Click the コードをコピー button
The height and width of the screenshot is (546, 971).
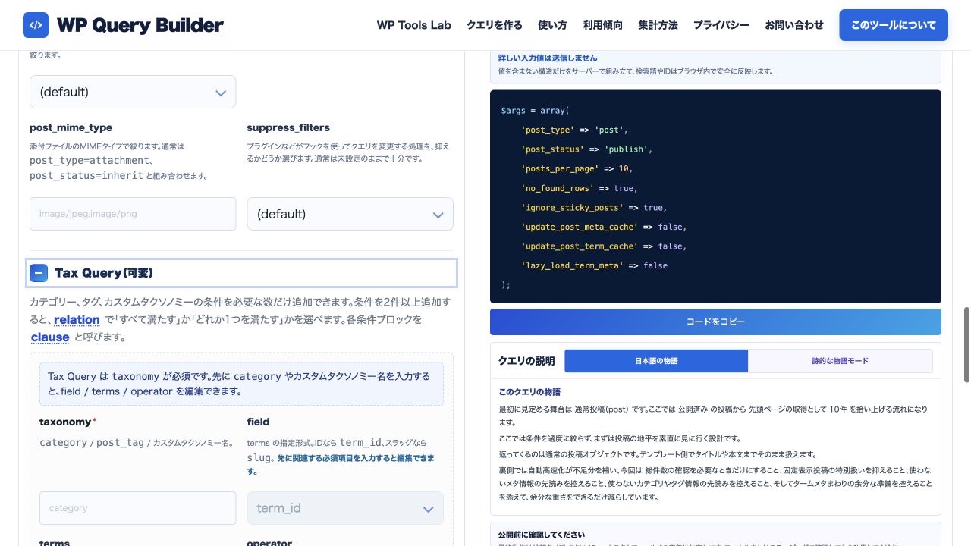coord(715,322)
